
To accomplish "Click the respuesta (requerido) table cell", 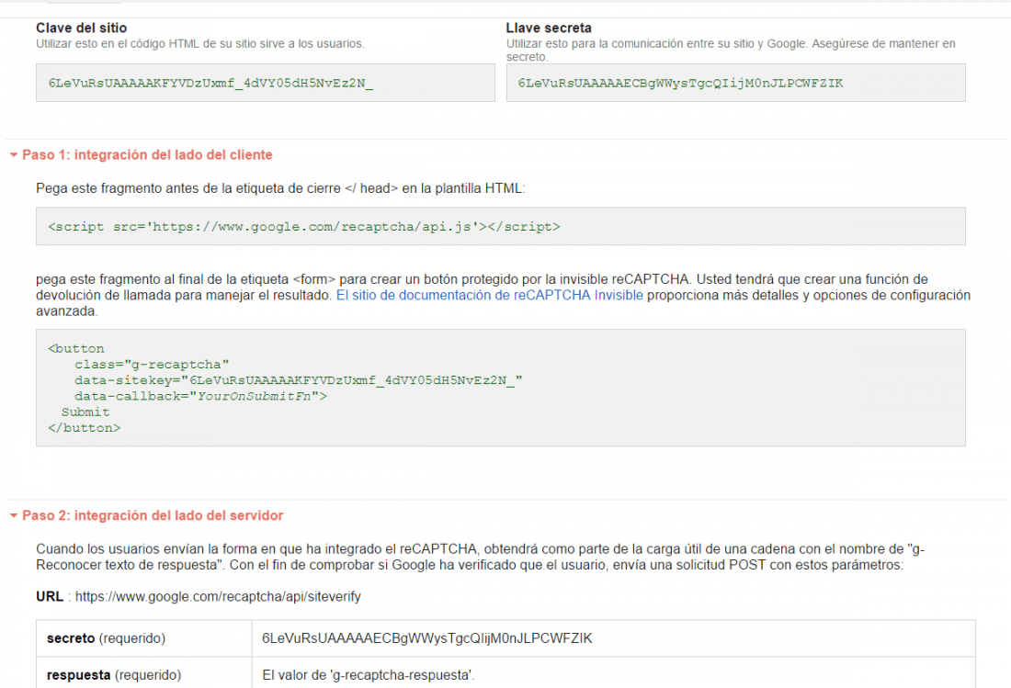I will (143, 673).
